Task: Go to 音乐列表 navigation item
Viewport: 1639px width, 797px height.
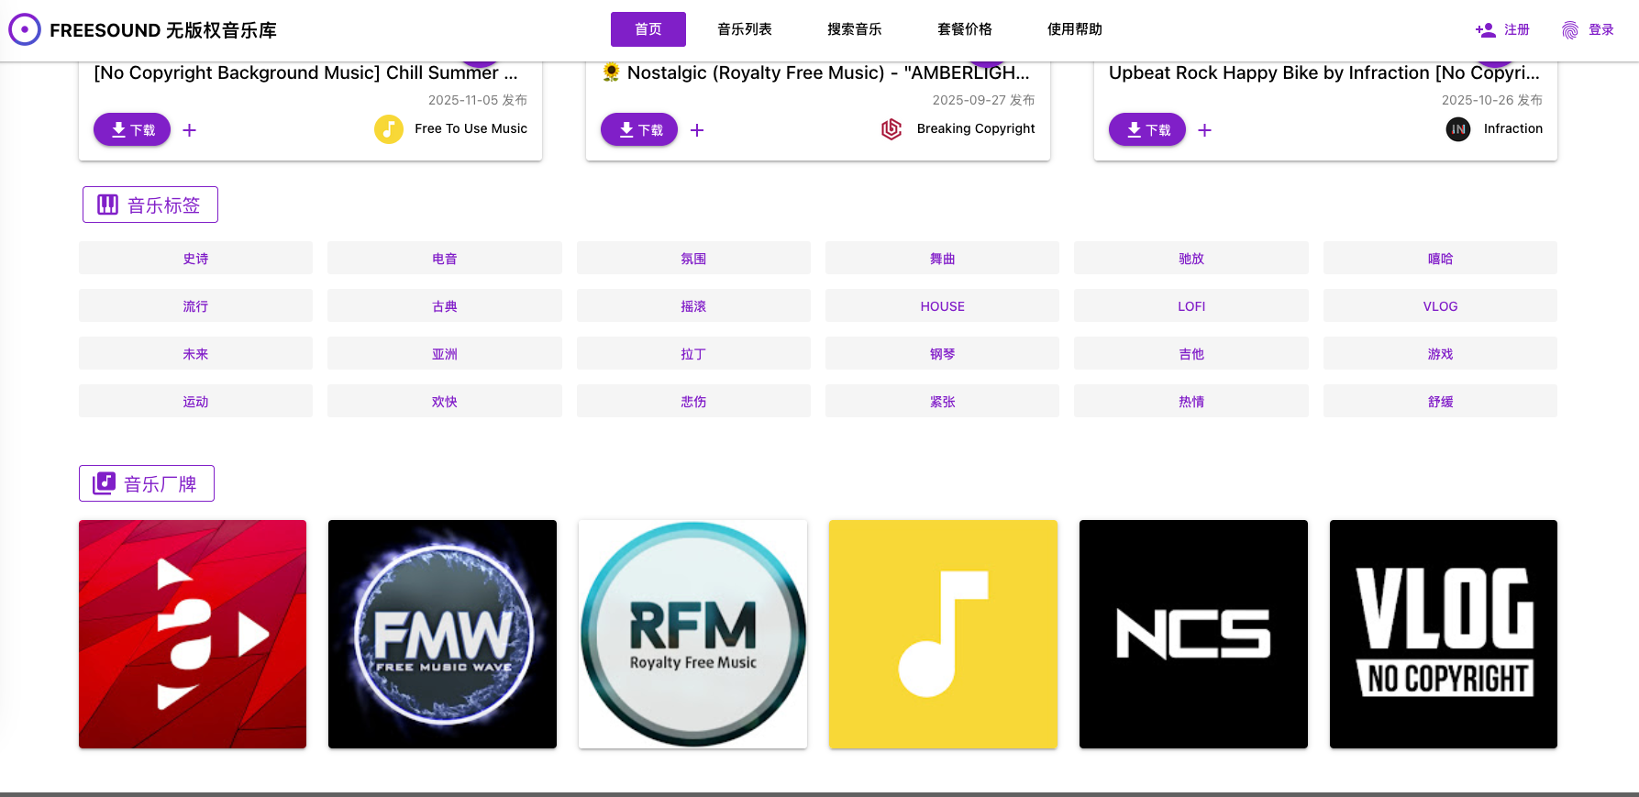Action: [x=745, y=29]
